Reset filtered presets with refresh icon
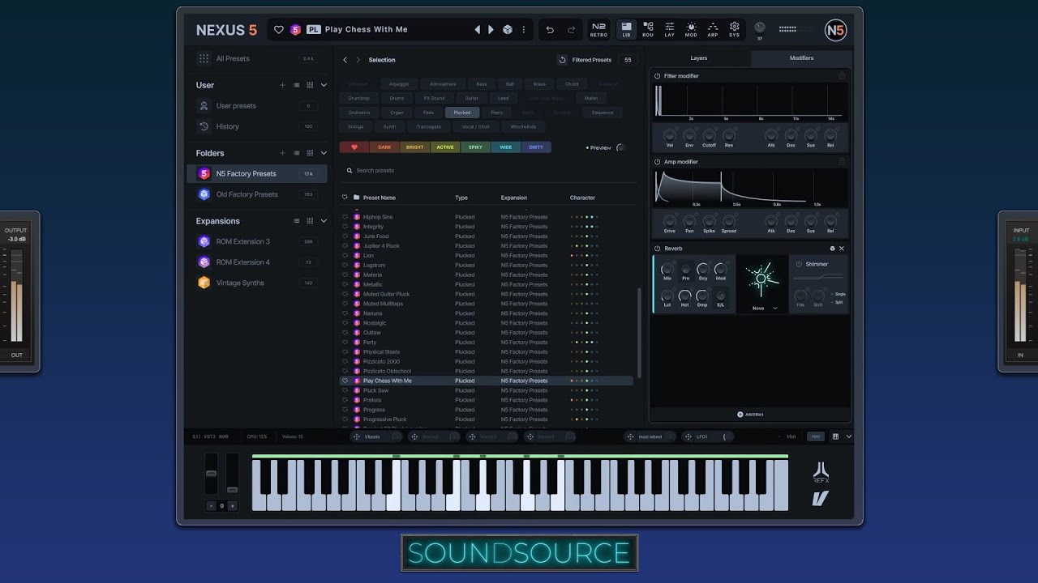1038x583 pixels. [562, 60]
